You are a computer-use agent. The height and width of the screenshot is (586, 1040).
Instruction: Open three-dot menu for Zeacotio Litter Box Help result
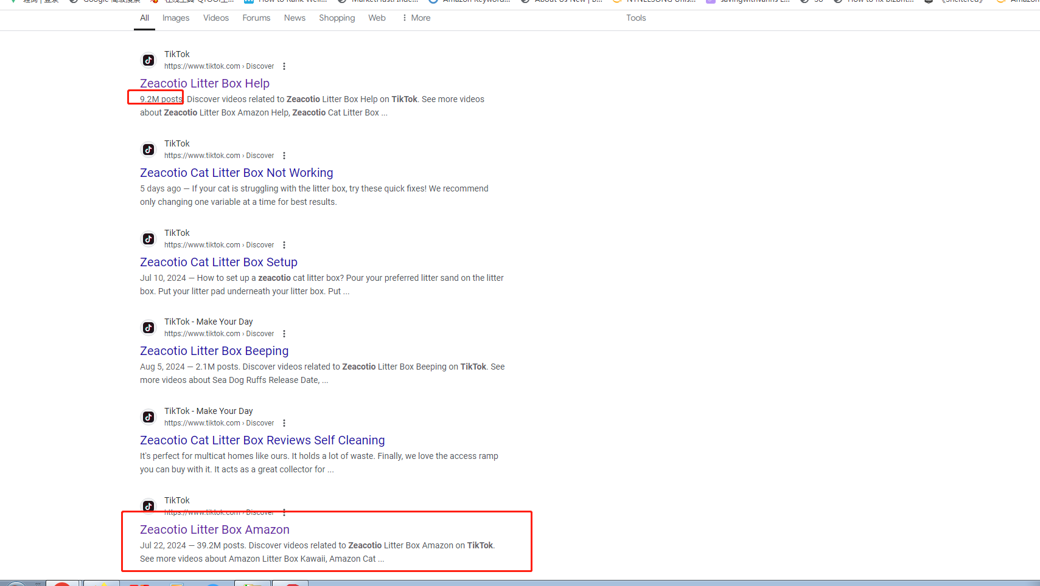pyautogui.click(x=284, y=66)
